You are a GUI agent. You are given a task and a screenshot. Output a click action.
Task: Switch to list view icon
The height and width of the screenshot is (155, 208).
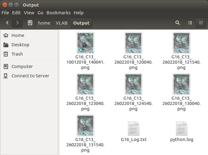[190, 23]
